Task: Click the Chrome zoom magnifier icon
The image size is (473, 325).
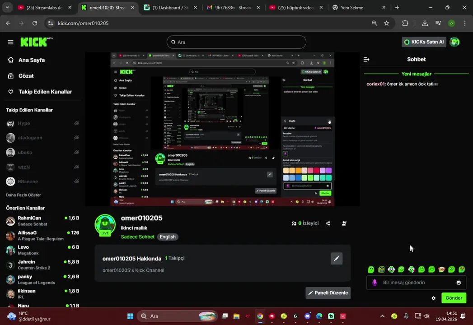Action: [x=375, y=23]
